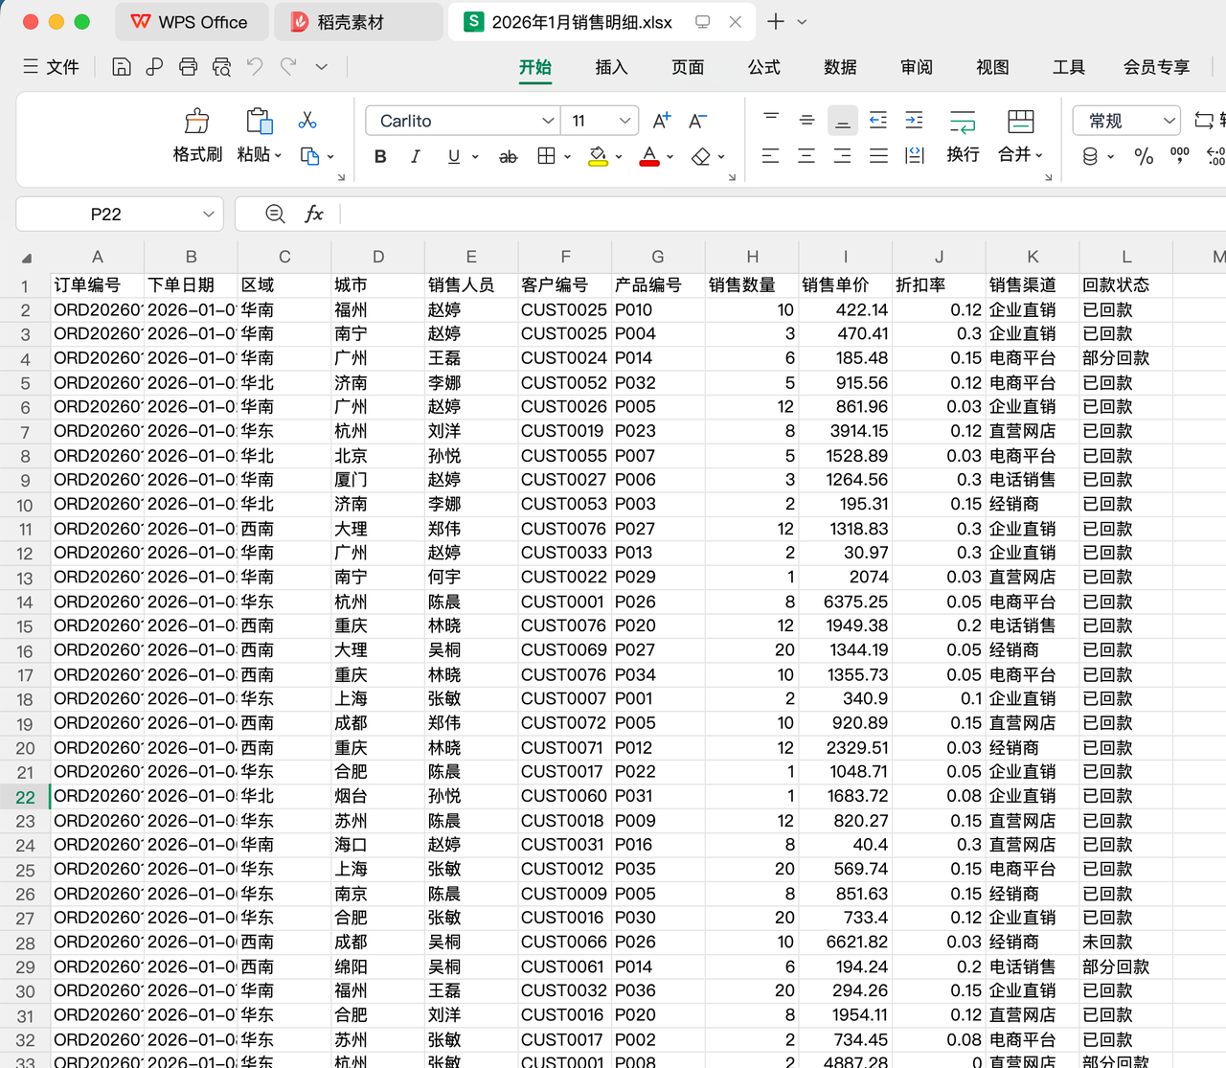Click the Copy icon

click(x=309, y=155)
